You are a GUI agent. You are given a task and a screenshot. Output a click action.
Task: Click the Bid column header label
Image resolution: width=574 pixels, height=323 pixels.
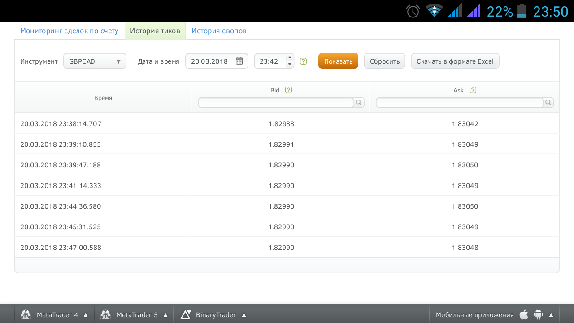point(275,90)
